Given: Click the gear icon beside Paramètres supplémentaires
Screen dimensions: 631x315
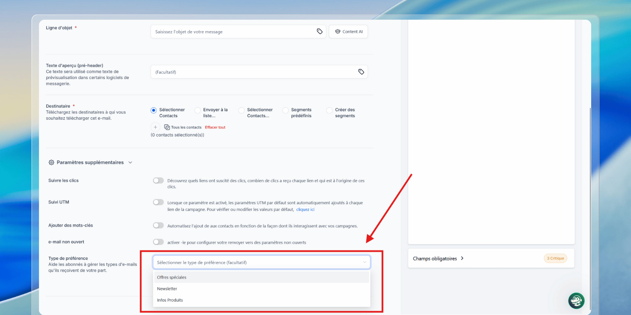Looking at the screenshot, I should pyautogui.click(x=51, y=162).
